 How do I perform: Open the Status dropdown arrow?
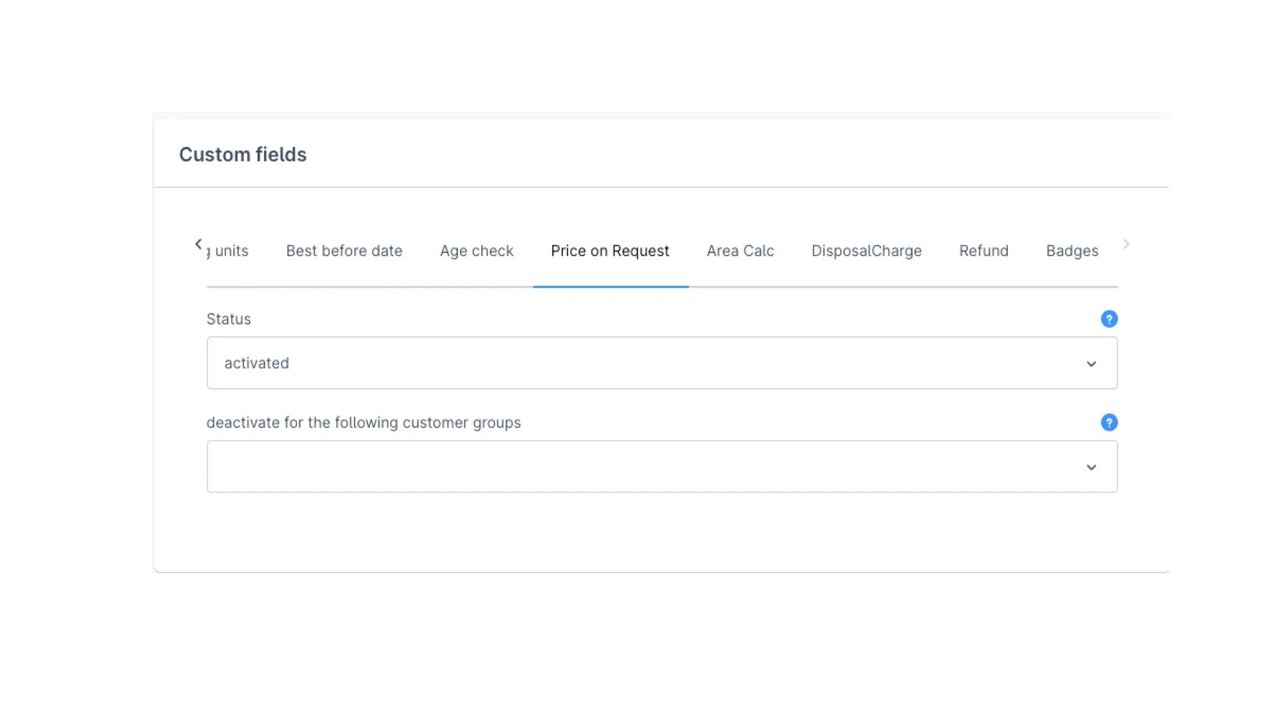pos(1092,363)
